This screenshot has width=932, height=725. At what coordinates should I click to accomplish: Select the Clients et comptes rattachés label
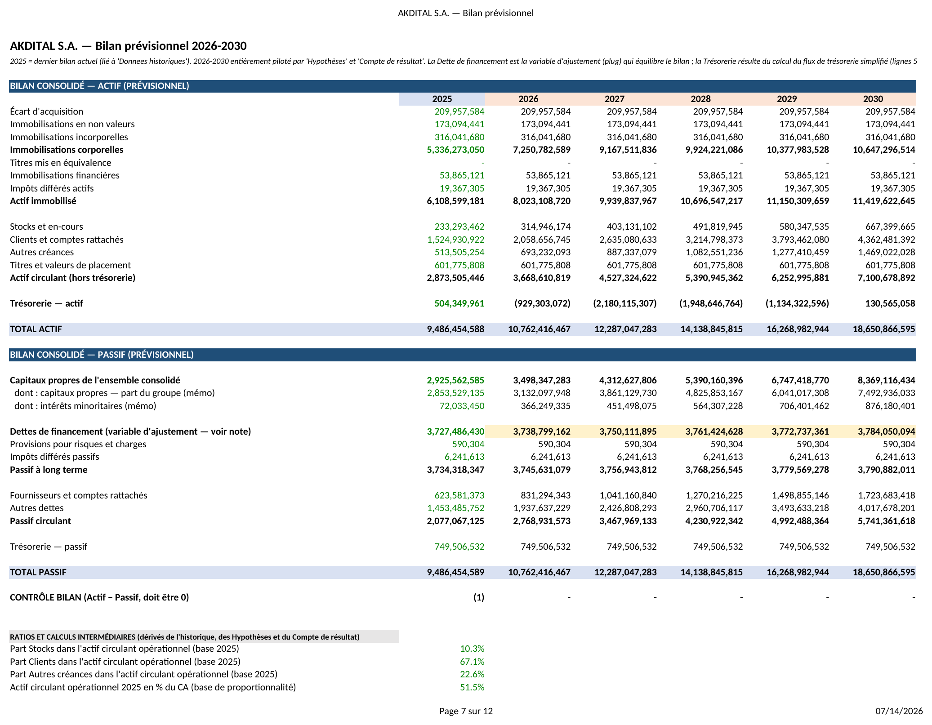[x=67, y=240]
